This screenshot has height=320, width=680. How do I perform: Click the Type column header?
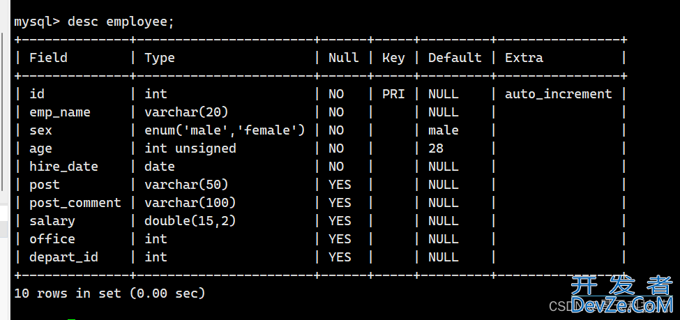pos(160,58)
